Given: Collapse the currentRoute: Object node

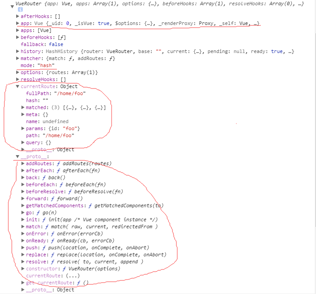Looking at the screenshot, I should click(18, 86).
